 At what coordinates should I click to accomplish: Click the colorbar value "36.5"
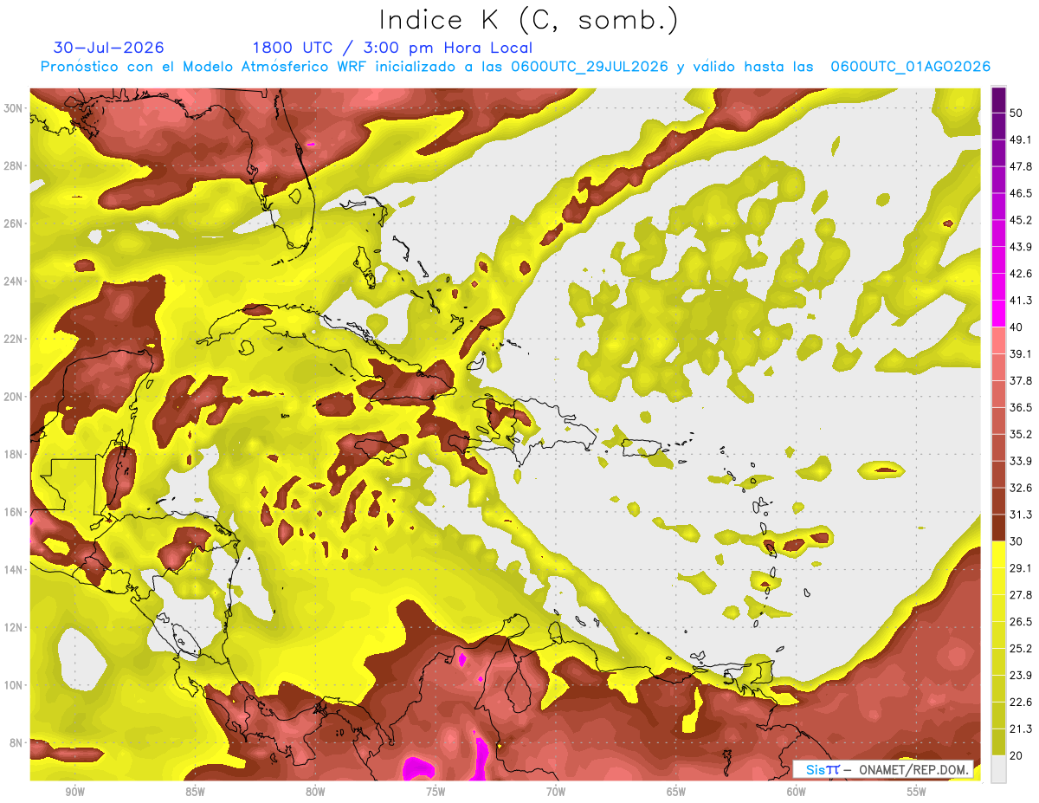pos(1021,407)
